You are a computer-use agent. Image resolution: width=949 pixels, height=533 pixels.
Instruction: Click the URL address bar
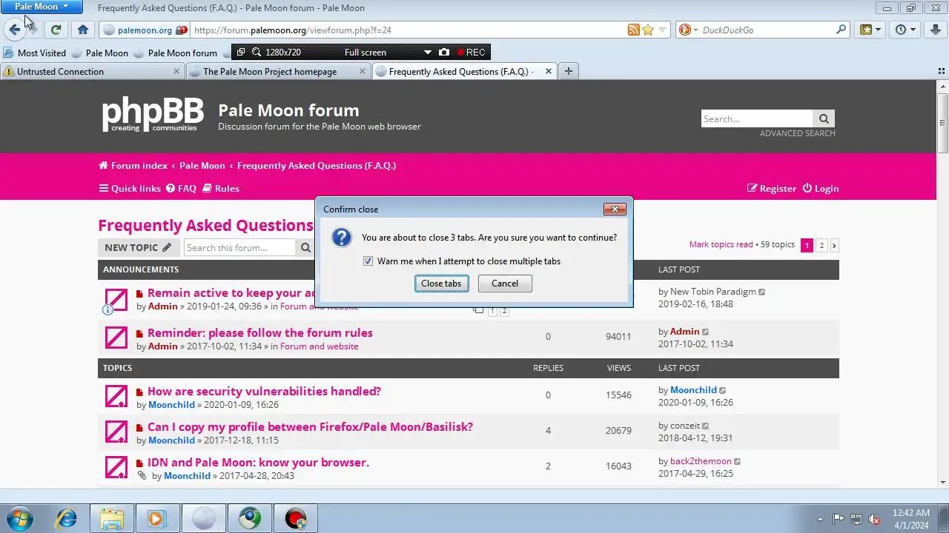point(408,30)
